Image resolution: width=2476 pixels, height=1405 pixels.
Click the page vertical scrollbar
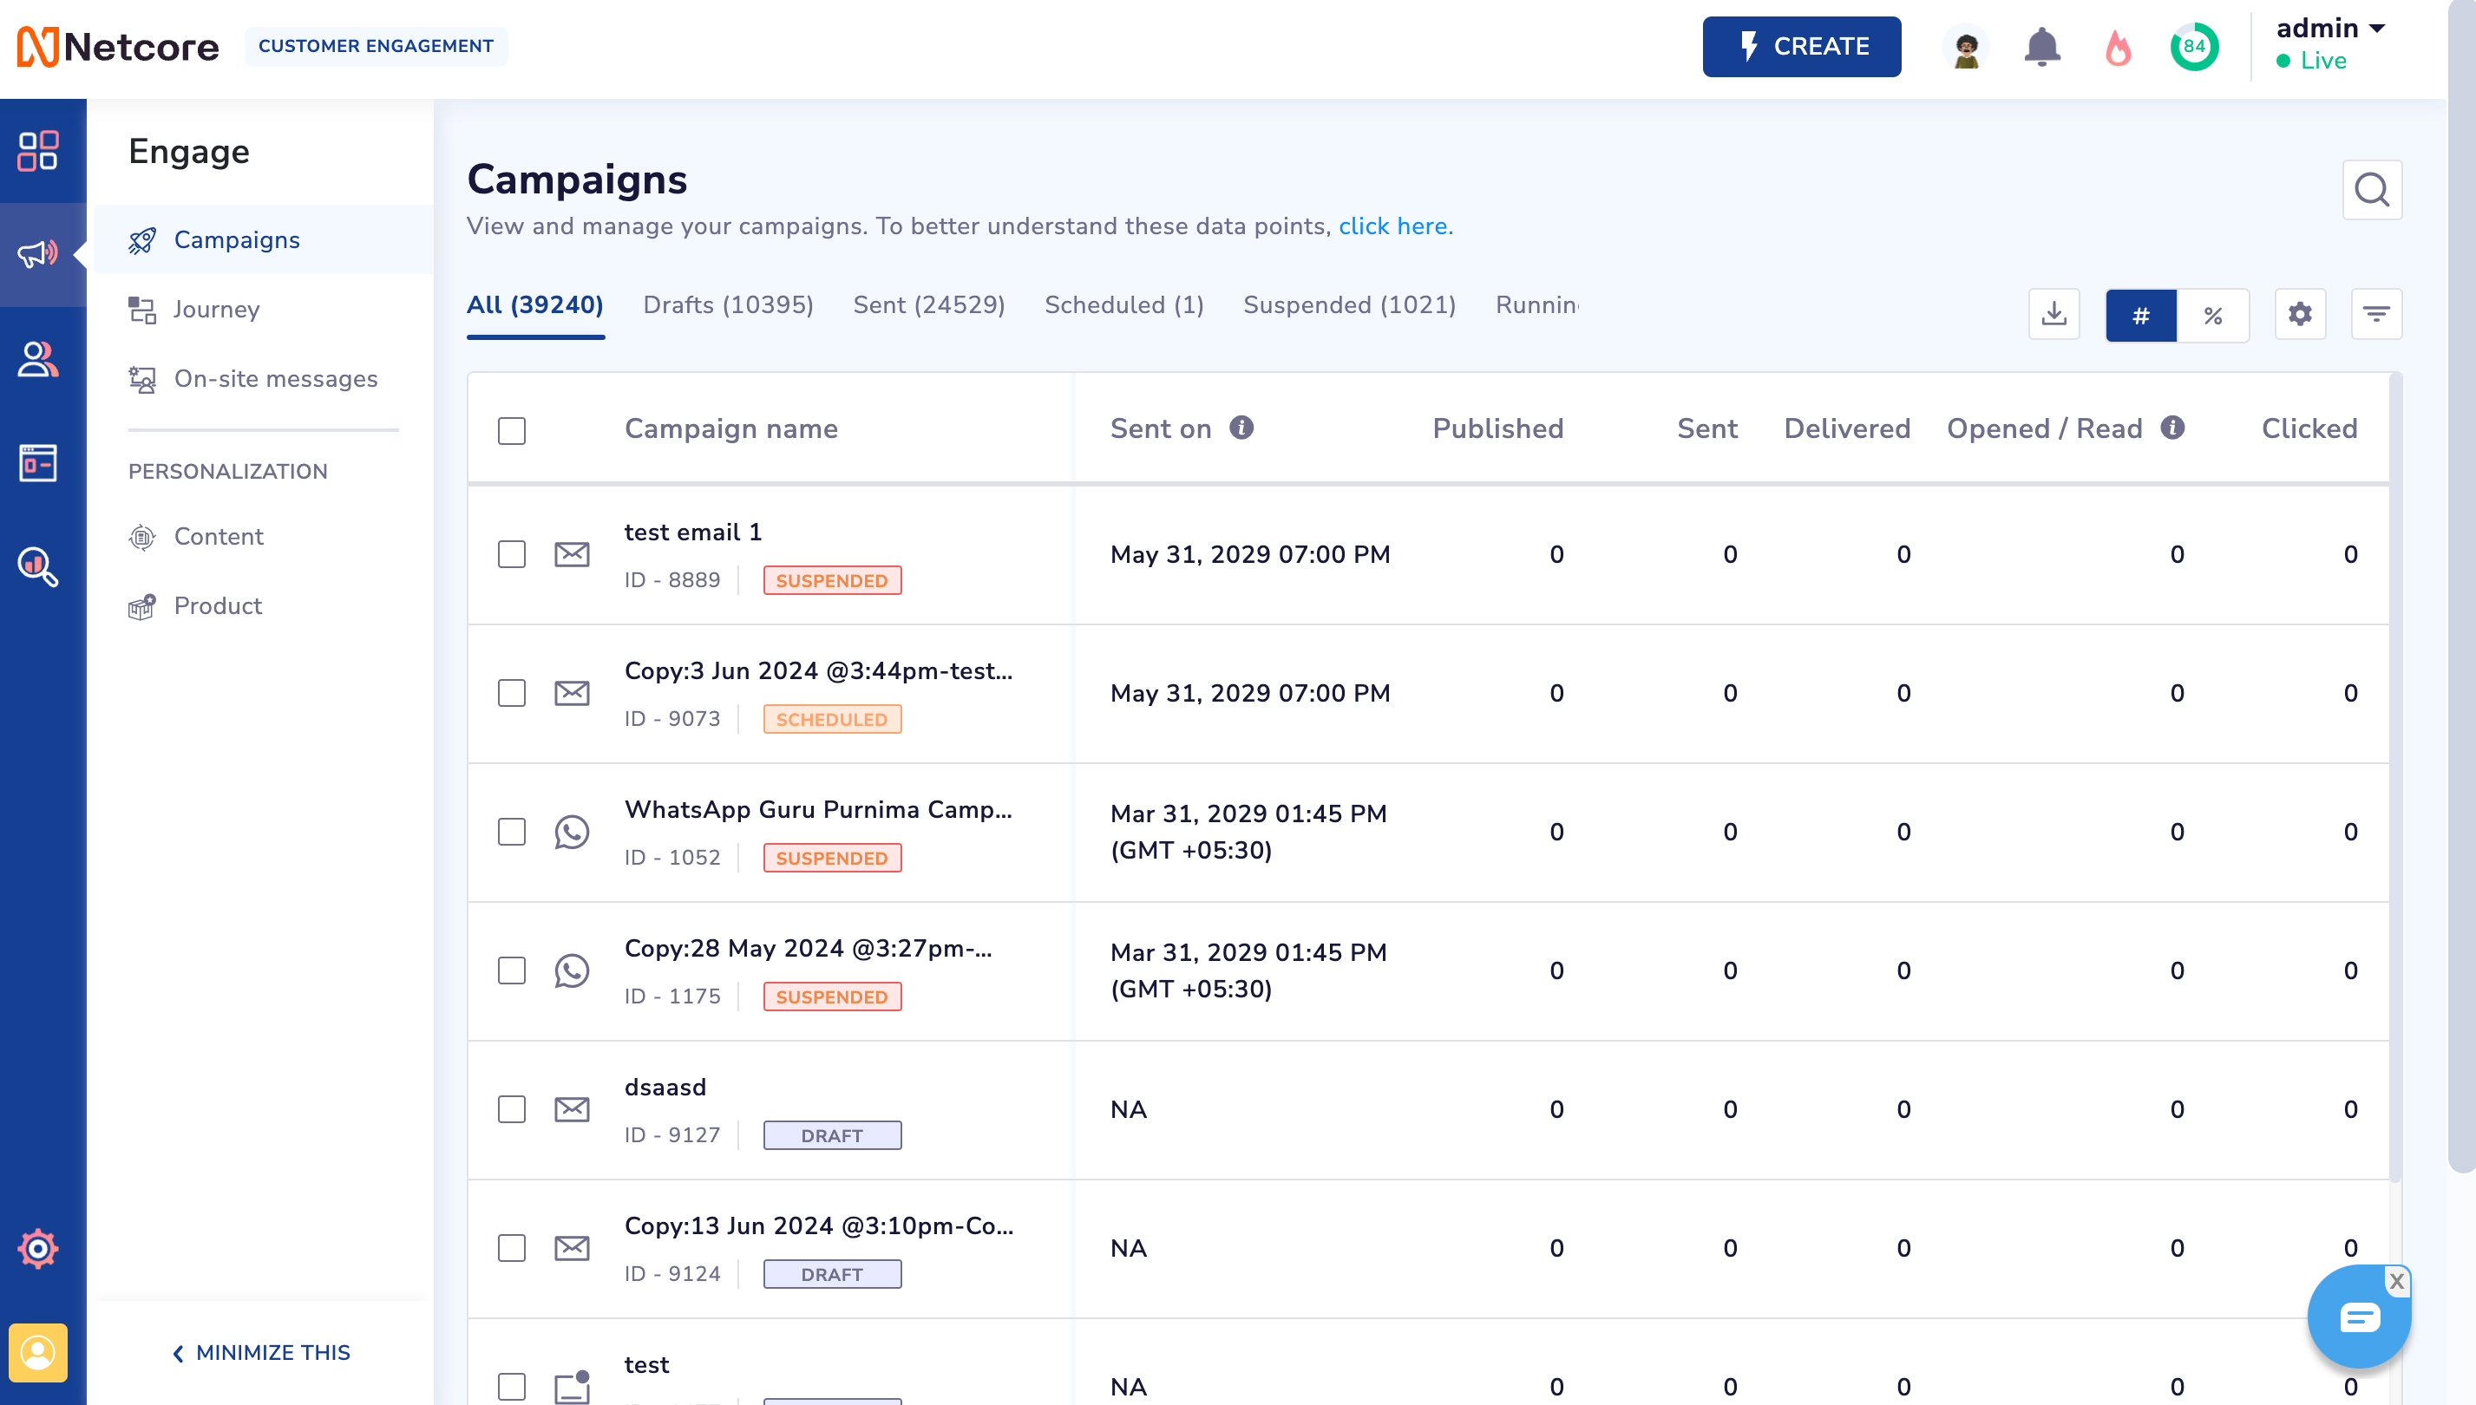(x=2461, y=586)
